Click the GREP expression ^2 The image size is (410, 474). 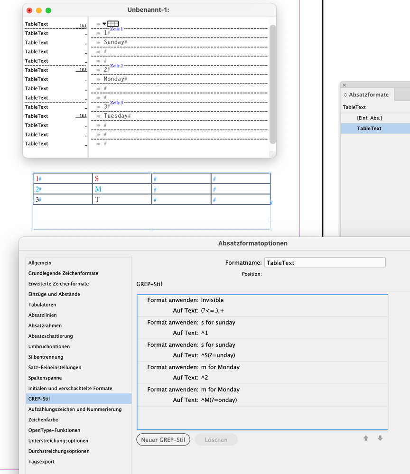click(x=205, y=378)
